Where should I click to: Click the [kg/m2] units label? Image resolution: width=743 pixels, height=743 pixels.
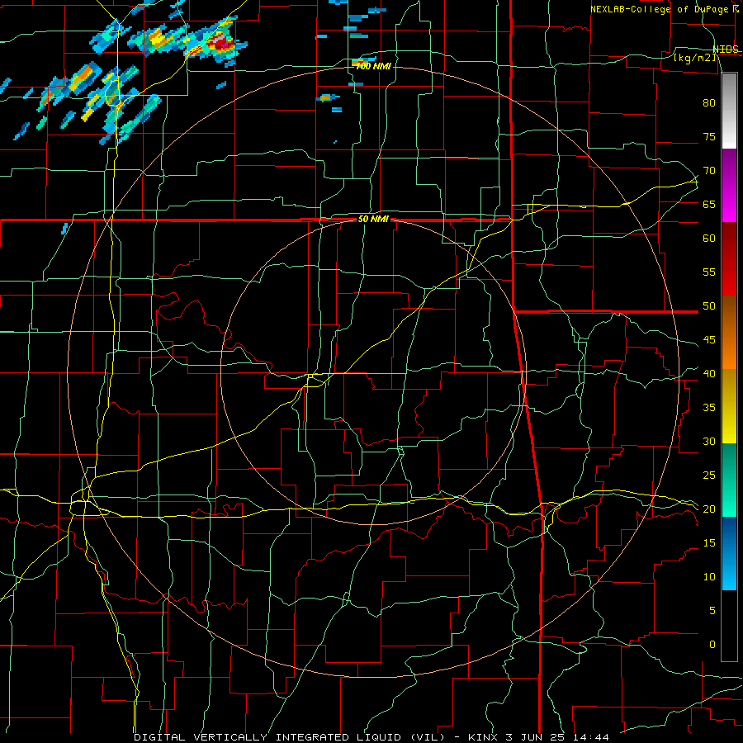(694, 59)
